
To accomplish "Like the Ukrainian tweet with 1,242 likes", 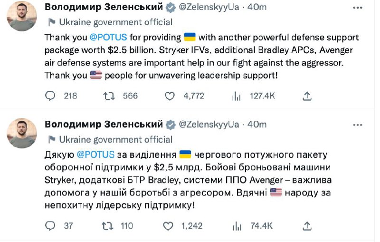I will point(170,225).
